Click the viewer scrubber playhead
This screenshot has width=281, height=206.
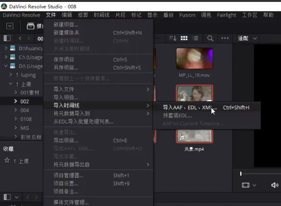tap(241, 174)
